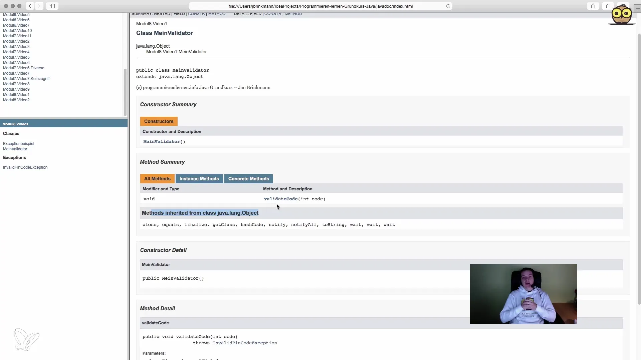The height and width of the screenshot is (360, 641).
Task: Open the Exceptionbeispiel class in sidebar
Action: tap(18, 144)
